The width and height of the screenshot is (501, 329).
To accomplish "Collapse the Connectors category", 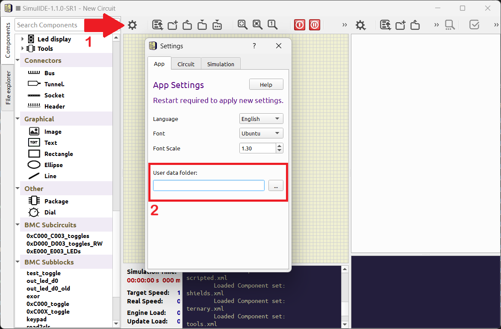I will (18, 60).
